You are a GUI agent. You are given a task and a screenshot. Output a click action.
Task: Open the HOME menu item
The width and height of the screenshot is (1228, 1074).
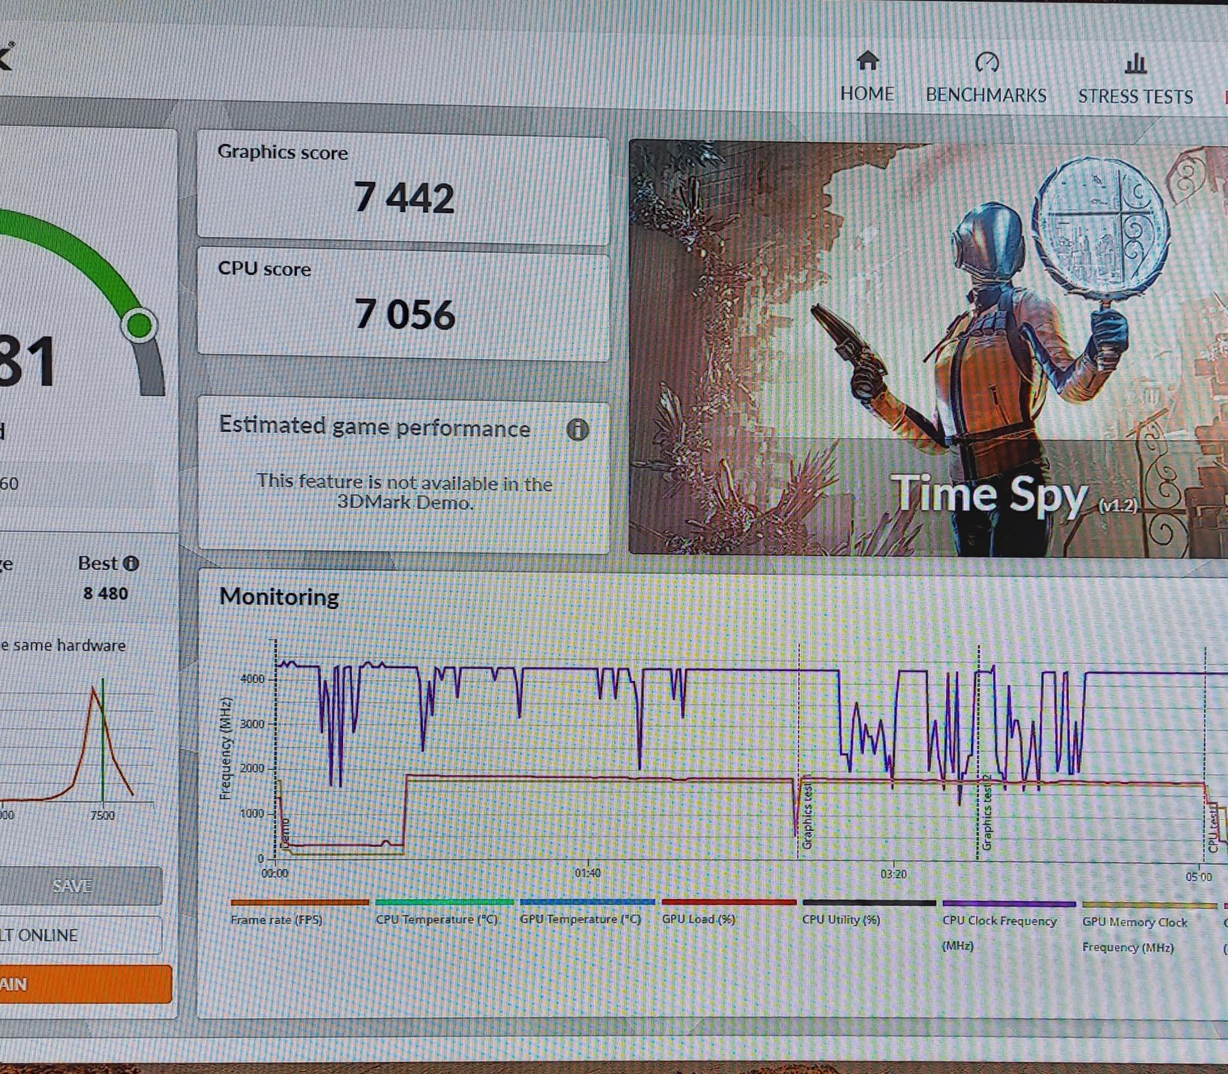[x=867, y=93]
